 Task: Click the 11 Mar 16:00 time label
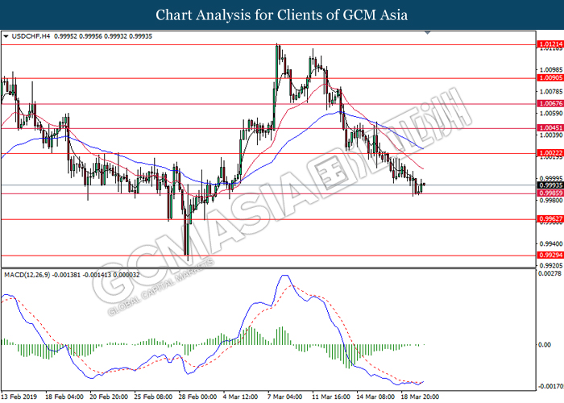pos(331,397)
